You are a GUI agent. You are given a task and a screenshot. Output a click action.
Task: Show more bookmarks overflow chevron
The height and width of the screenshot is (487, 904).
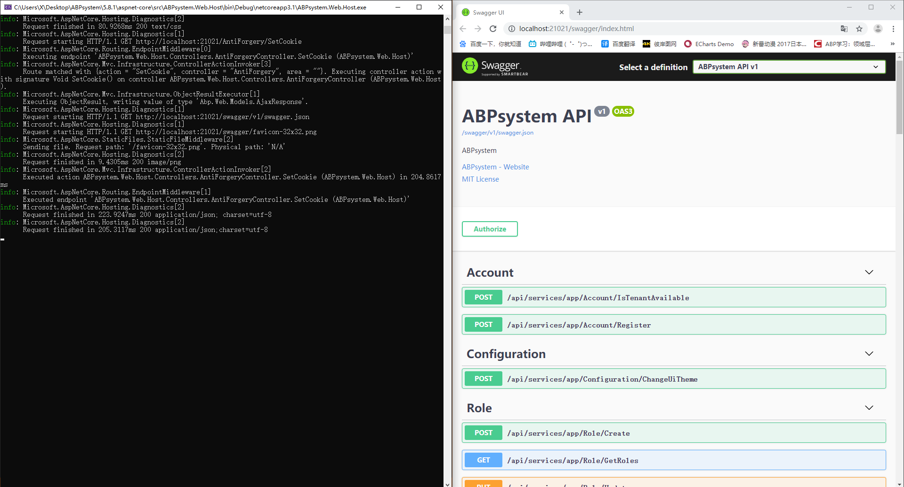tap(892, 44)
